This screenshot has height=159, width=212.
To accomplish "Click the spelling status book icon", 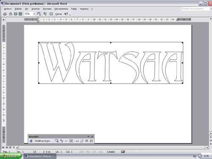I will 123,151.
